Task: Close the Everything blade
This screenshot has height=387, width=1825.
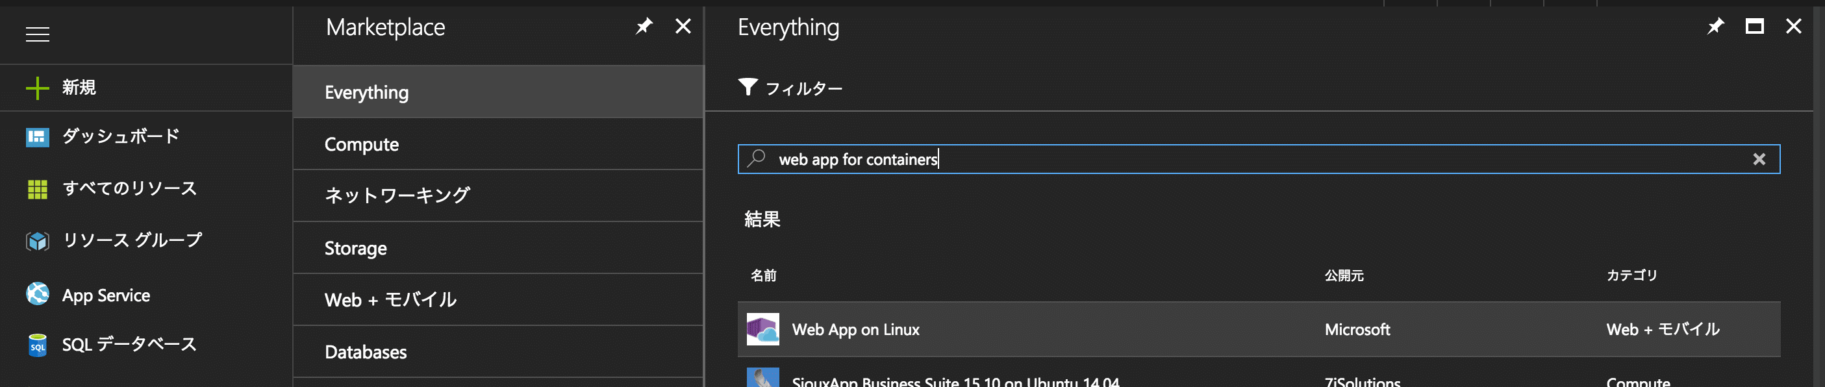Action: pyautogui.click(x=1793, y=26)
